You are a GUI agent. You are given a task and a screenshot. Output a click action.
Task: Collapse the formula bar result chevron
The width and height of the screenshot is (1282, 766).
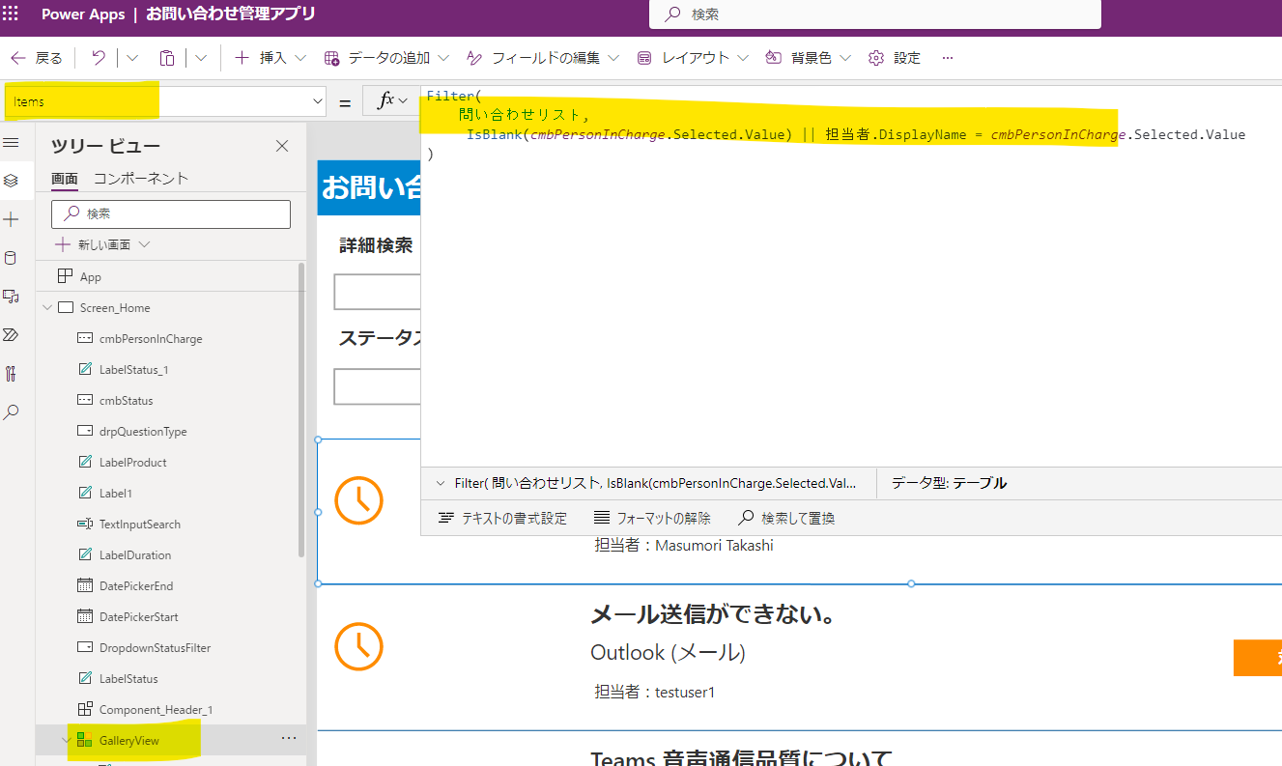coord(441,483)
